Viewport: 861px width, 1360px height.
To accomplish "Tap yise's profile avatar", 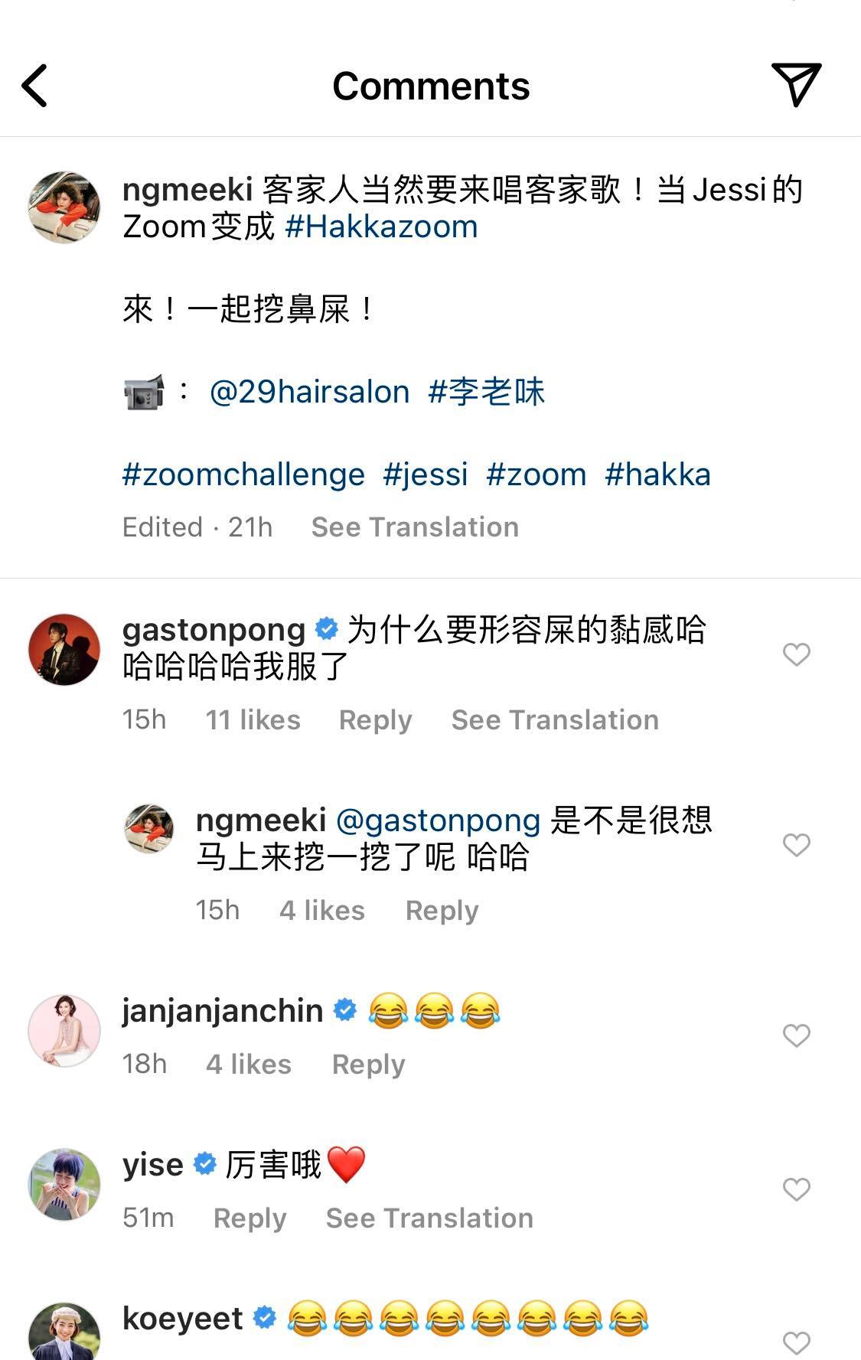I will pos(64,1184).
